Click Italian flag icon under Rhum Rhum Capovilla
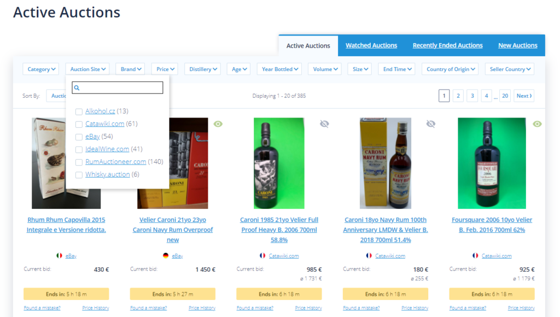 pyautogui.click(x=60, y=256)
